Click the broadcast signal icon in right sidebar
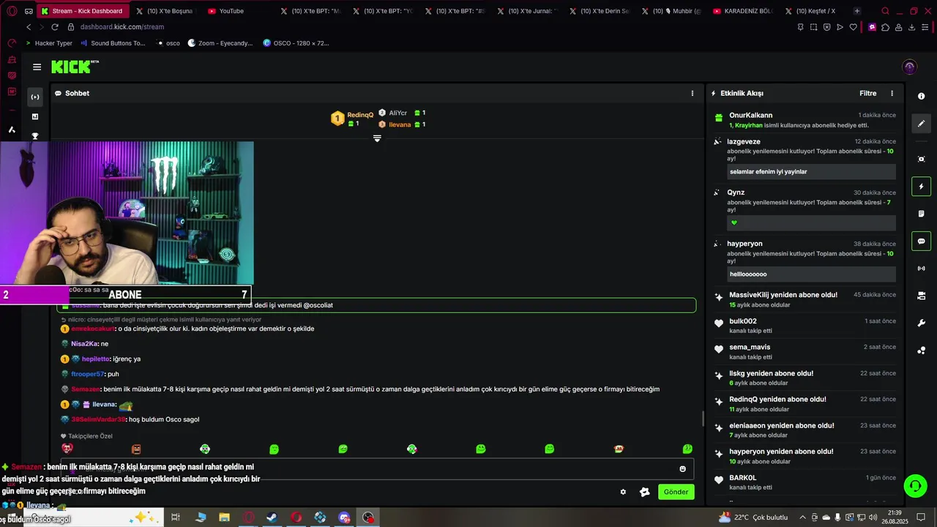Viewport: 937px width, 527px height. coord(921,269)
